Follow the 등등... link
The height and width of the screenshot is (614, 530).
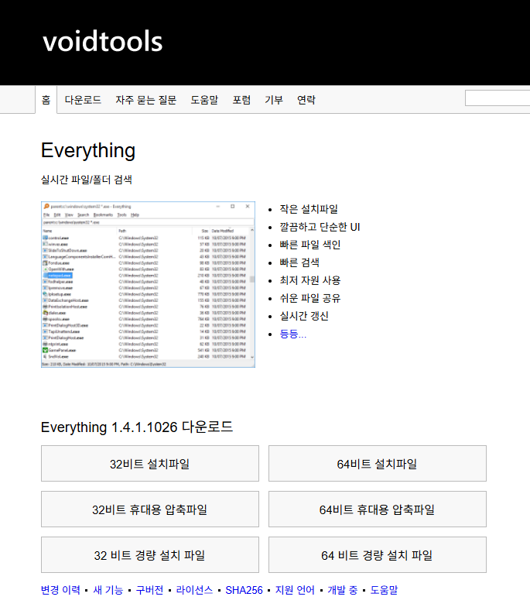292,334
